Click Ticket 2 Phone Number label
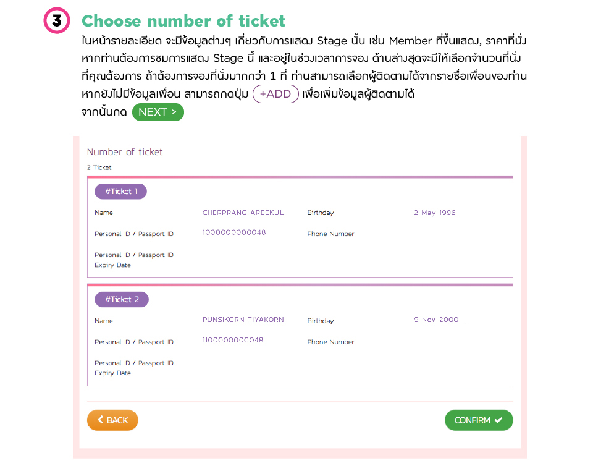The image size is (593, 466). [330, 342]
